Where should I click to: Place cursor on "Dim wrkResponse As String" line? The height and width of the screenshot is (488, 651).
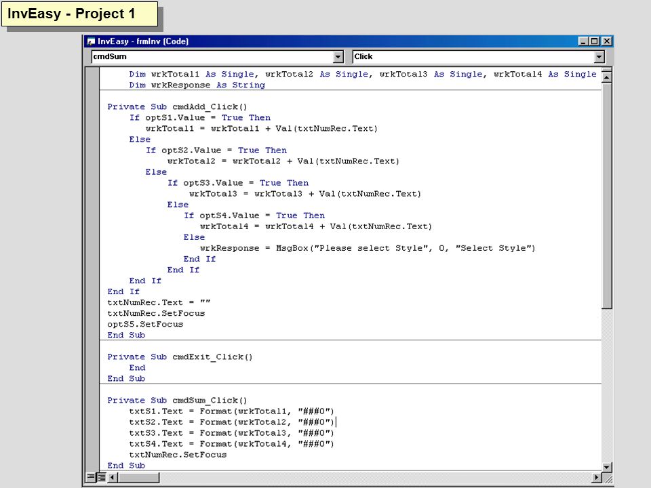[197, 85]
